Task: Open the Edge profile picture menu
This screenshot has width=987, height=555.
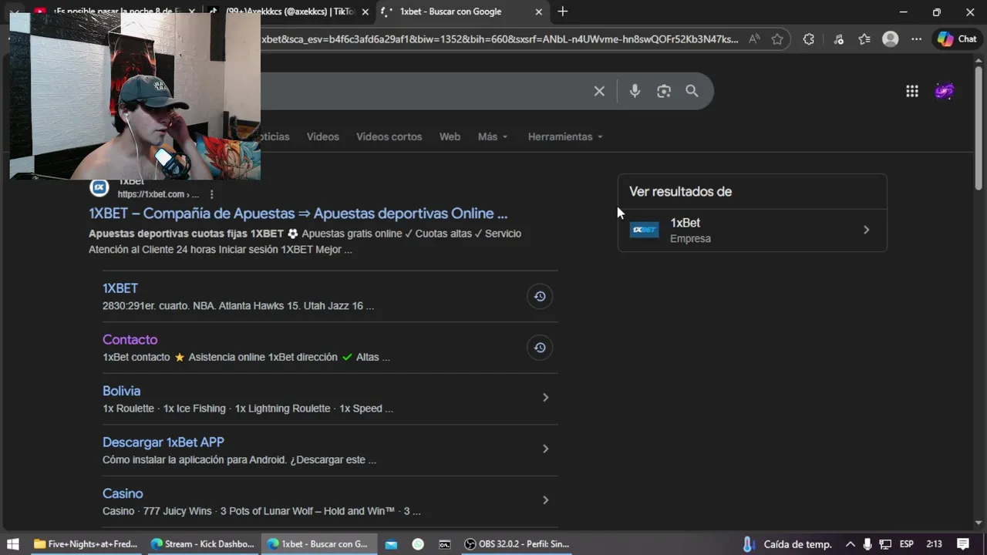Action: 891,39
